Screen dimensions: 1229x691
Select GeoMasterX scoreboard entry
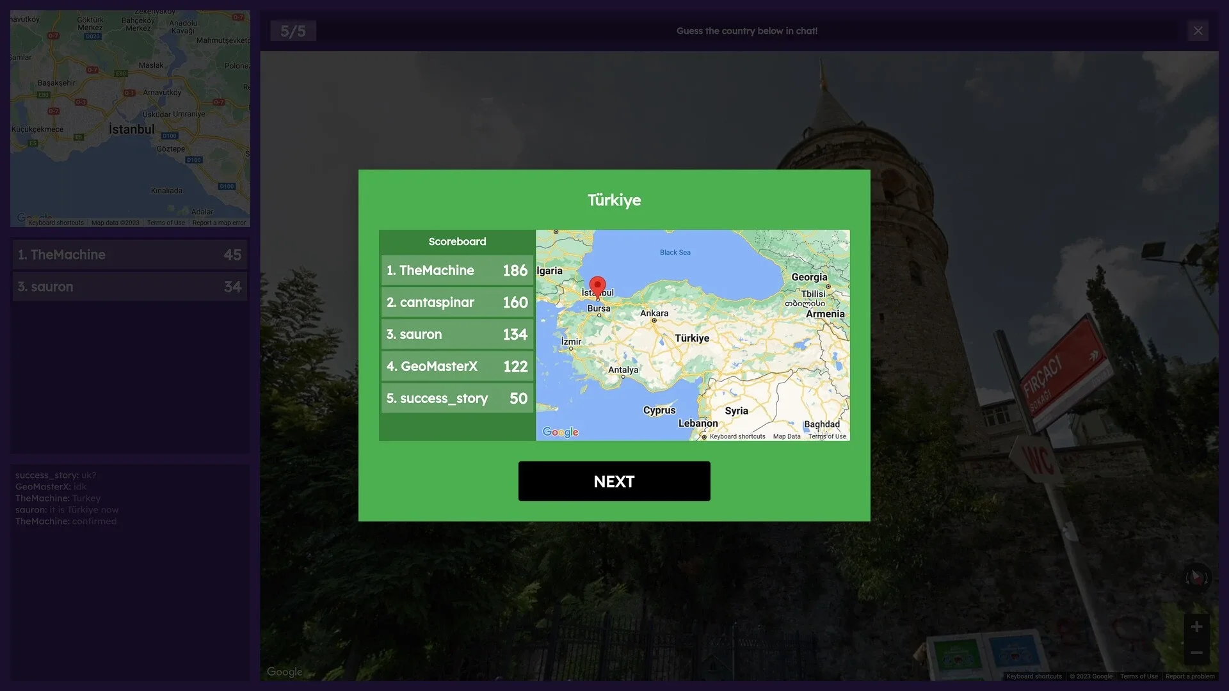click(457, 367)
